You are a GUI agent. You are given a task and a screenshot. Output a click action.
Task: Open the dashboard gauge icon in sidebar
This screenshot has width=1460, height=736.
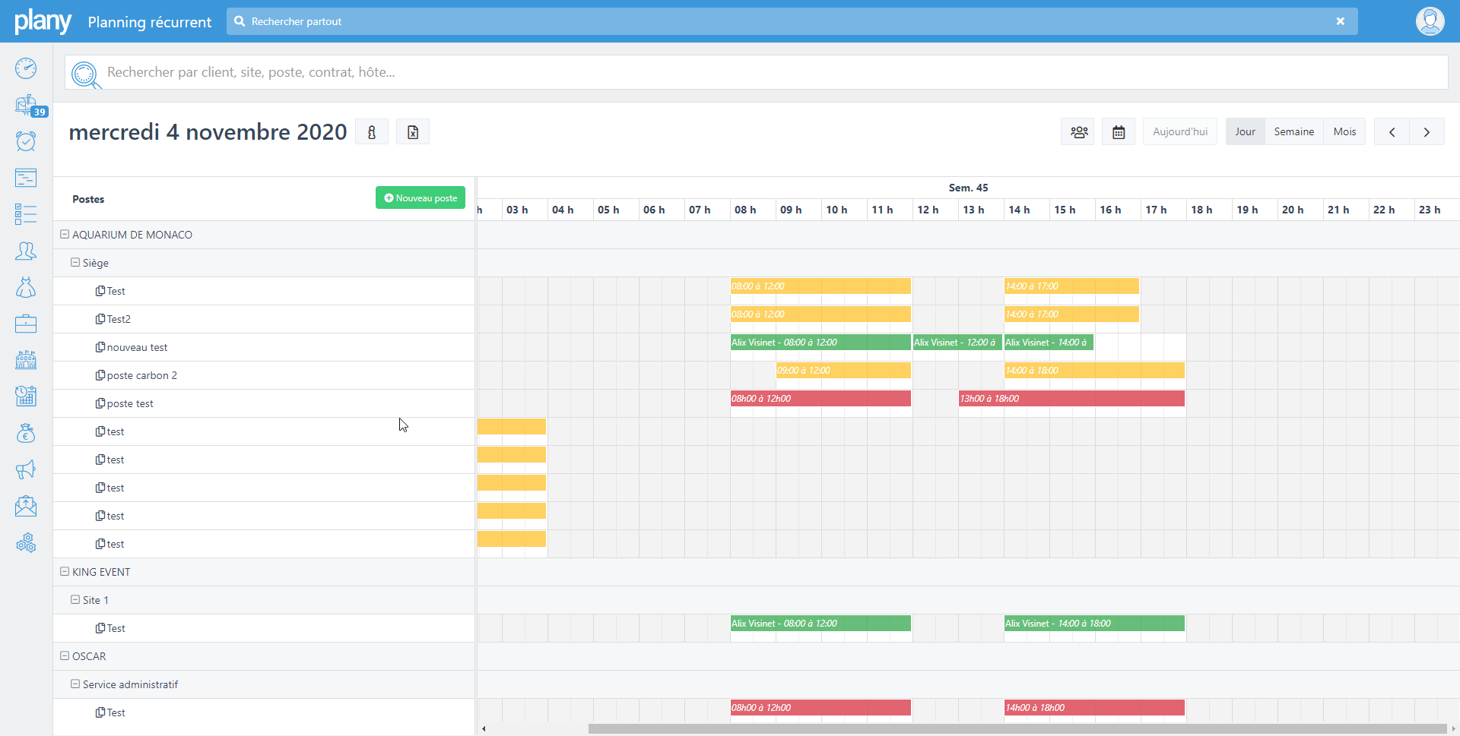point(26,68)
